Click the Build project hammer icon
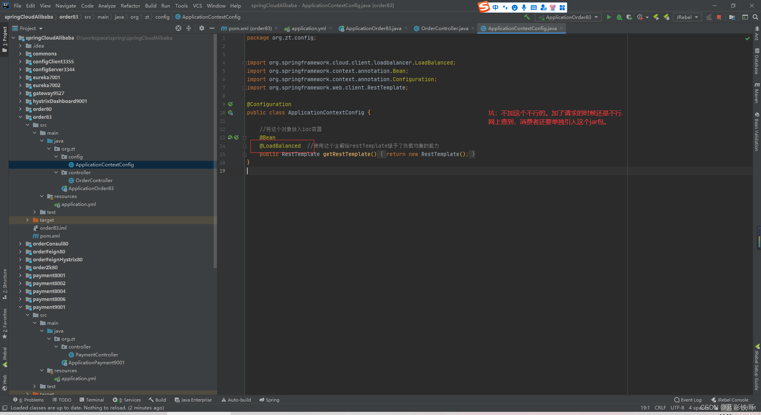 coord(527,17)
